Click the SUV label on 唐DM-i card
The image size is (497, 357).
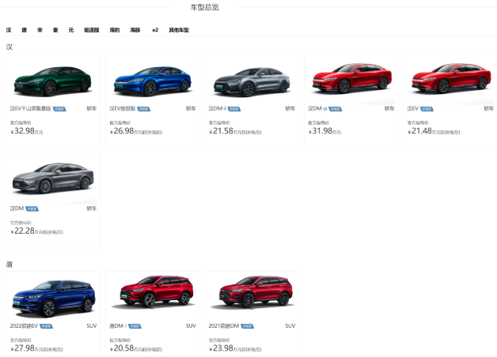click(191, 325)
